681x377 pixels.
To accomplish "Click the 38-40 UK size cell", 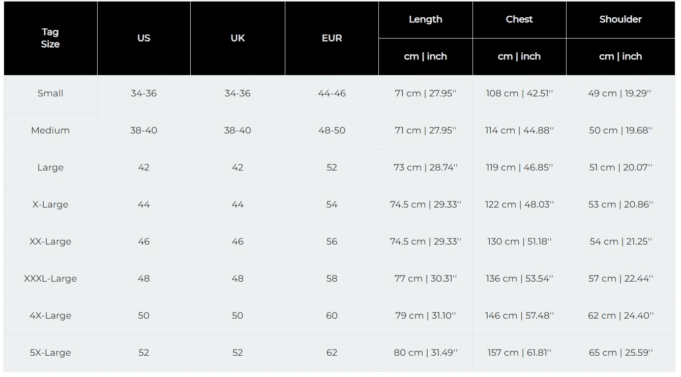I will (238, 130).
